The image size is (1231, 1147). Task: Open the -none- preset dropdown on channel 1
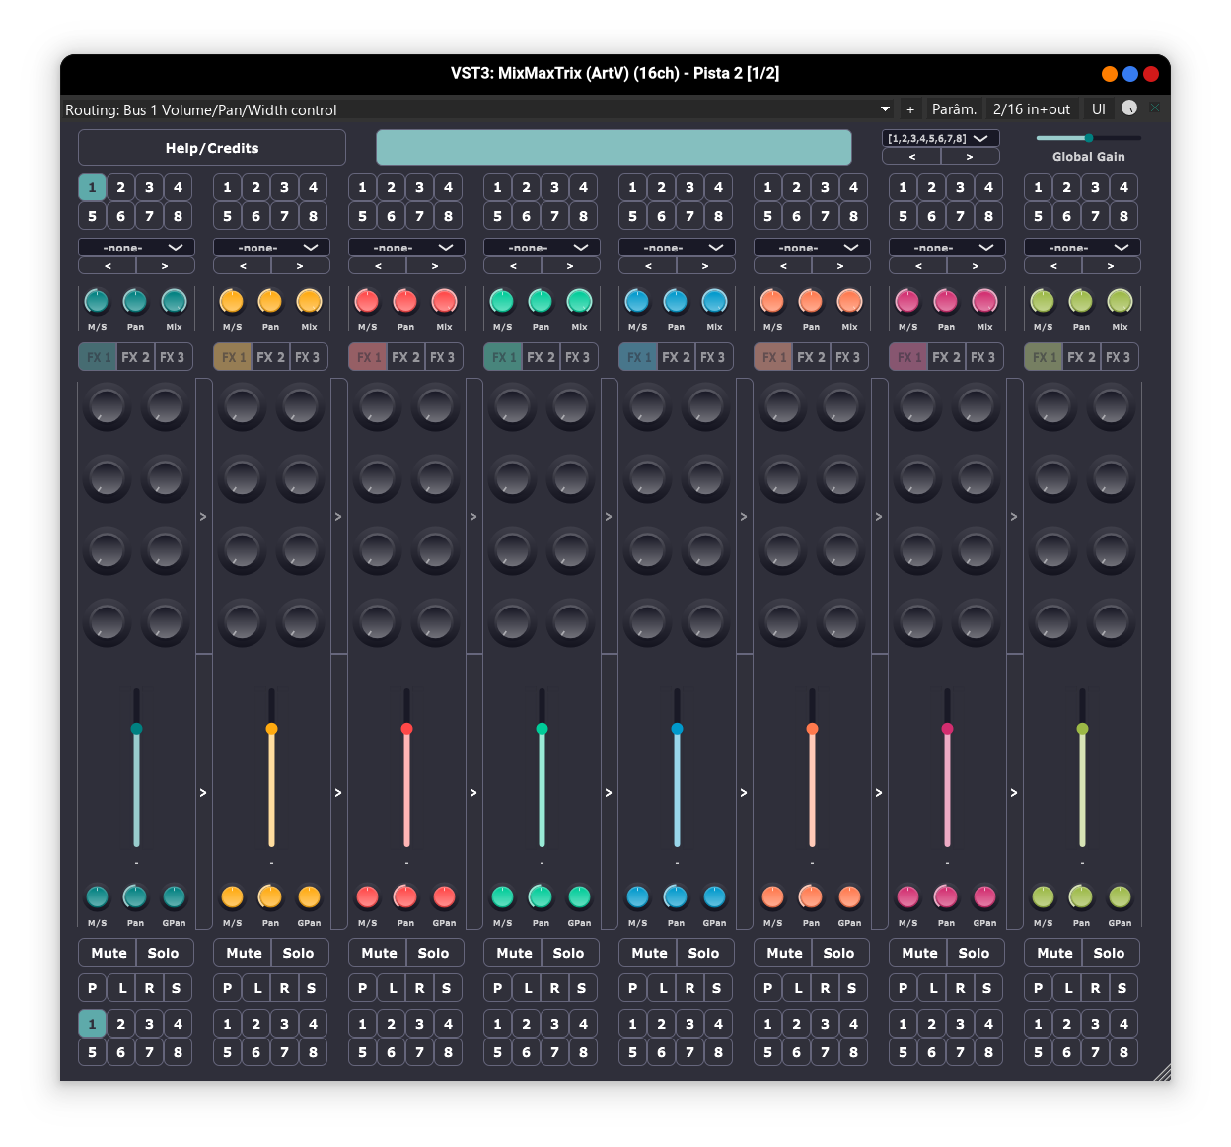tap(136, 247)
